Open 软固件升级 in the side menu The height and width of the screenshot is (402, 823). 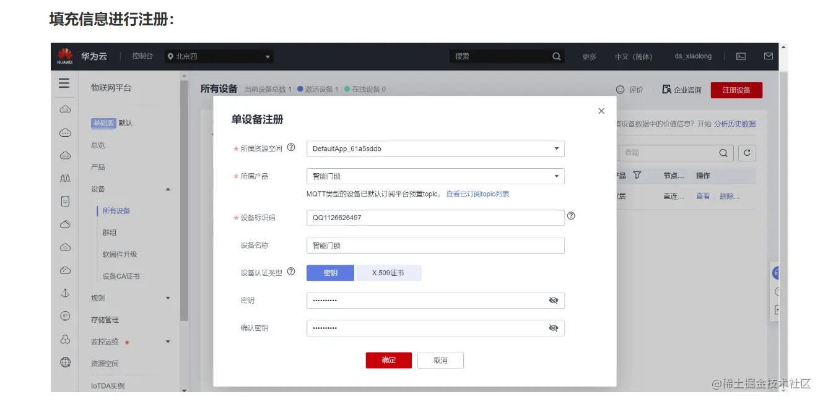(x=120, y=254)
